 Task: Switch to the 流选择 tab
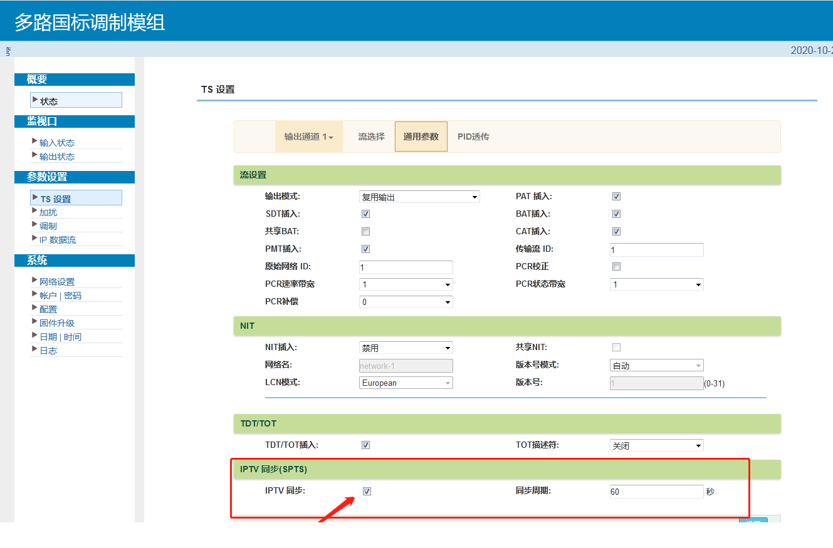click(371, 137)
